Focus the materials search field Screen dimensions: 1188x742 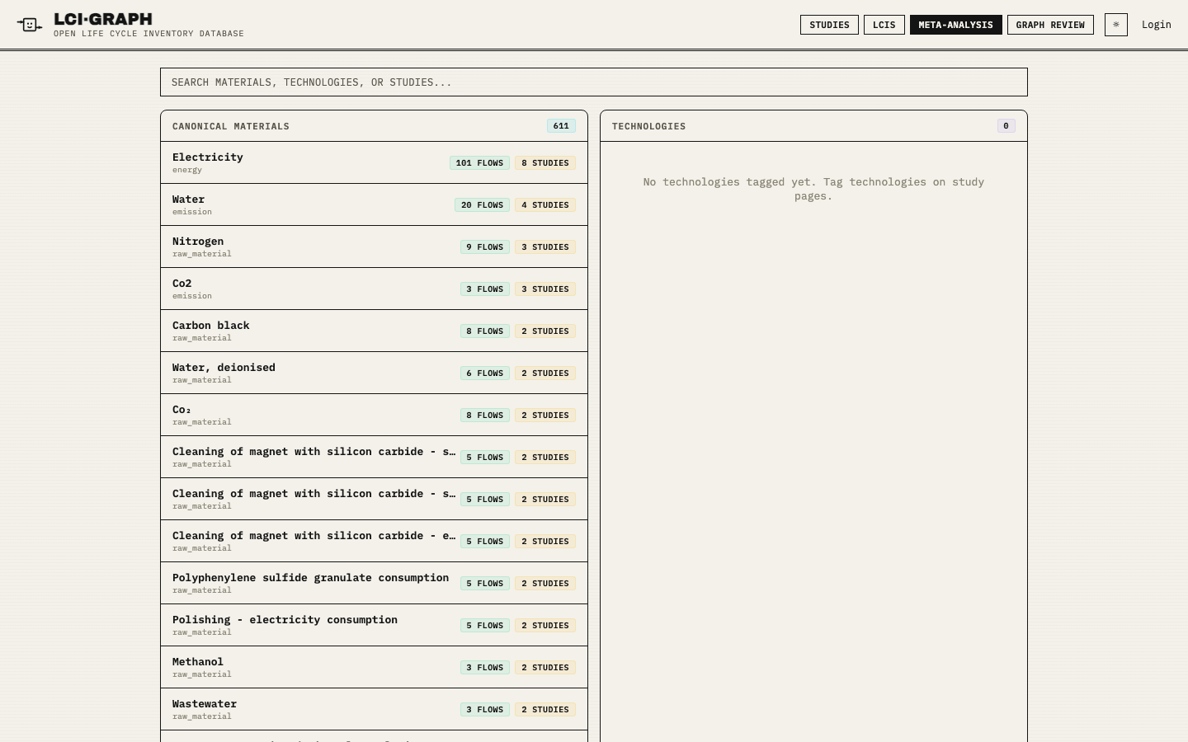594,82
